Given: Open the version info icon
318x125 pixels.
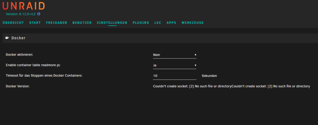Looking at the screenshot, I should (39, 14).
